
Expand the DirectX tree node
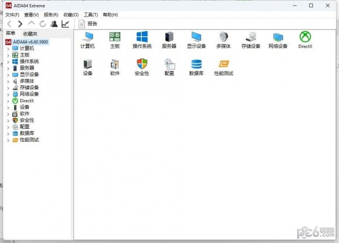pyautogui.click(x=8, y=101)
